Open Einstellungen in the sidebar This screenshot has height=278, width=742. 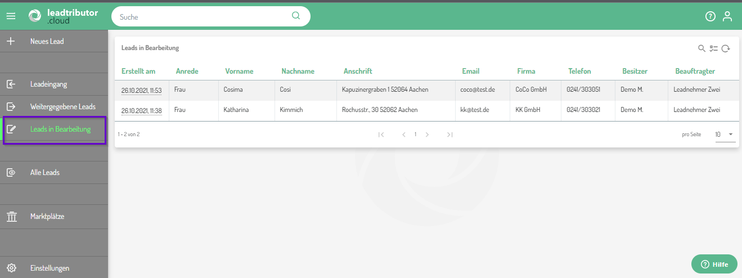tap(50, 268)
